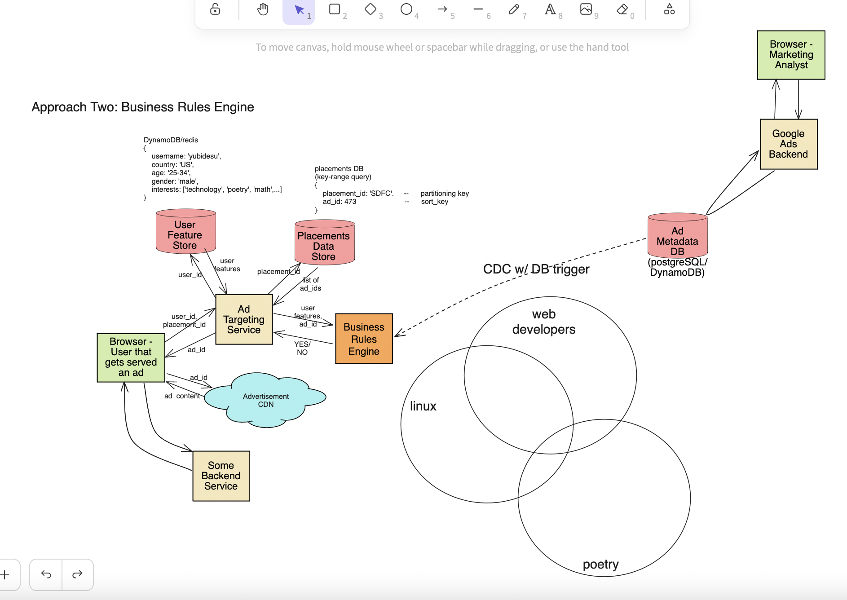This screenshot has width=847, height=600.
Task: Select the Pencil draw tool
Action: coord(514,9)
